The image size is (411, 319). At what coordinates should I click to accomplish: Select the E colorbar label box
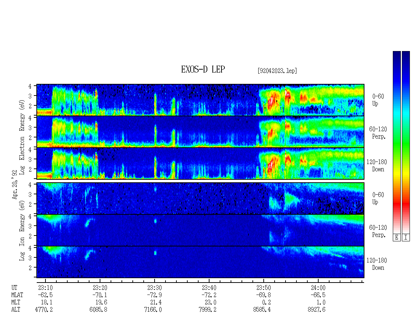(x=396, y=238)
